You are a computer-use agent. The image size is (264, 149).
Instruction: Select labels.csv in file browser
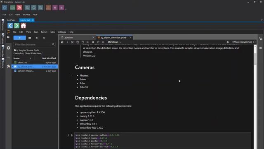(35, 62)
